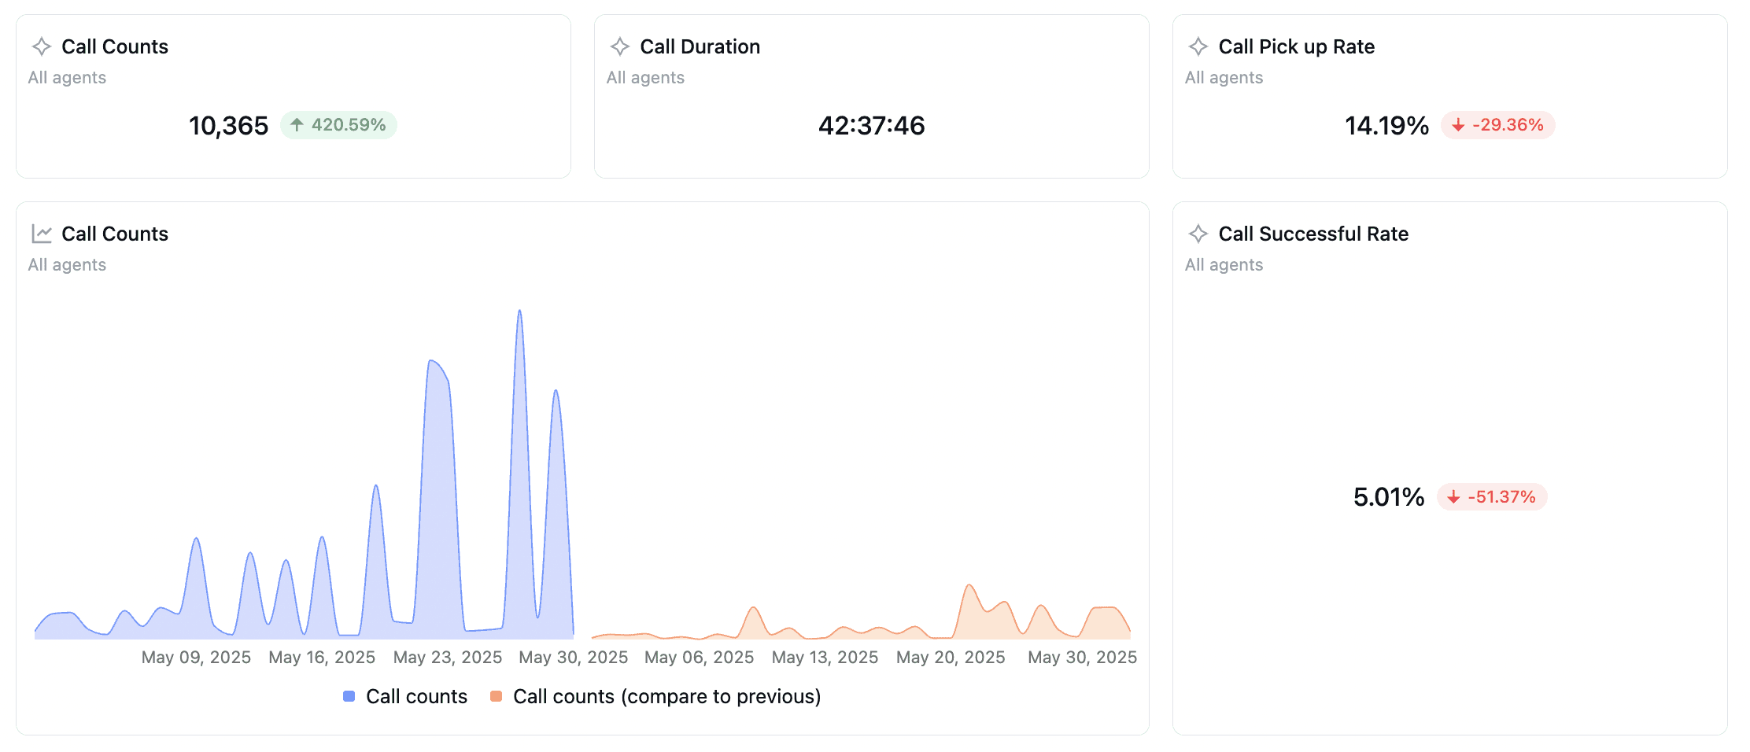Toggle the blue Call counts legend series
1750x752 pixels.
[x=405, y=696]
